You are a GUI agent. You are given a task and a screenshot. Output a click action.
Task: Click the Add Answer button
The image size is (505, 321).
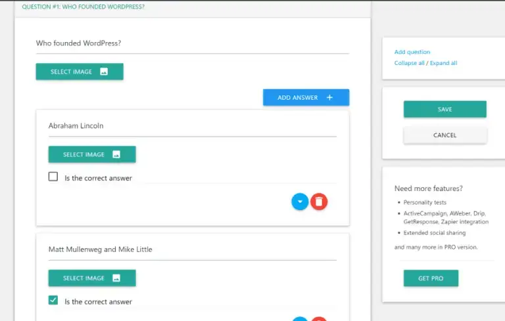[306, 97]
